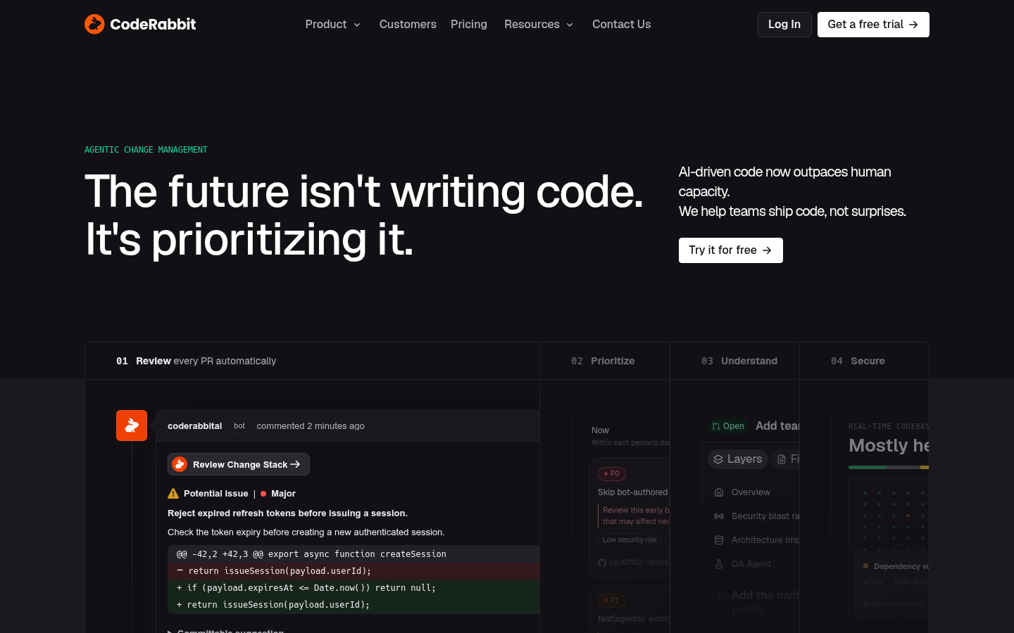Screen dimensions: 1014x633
Task: Click the Low security risk tag
Action: [630, 540]
